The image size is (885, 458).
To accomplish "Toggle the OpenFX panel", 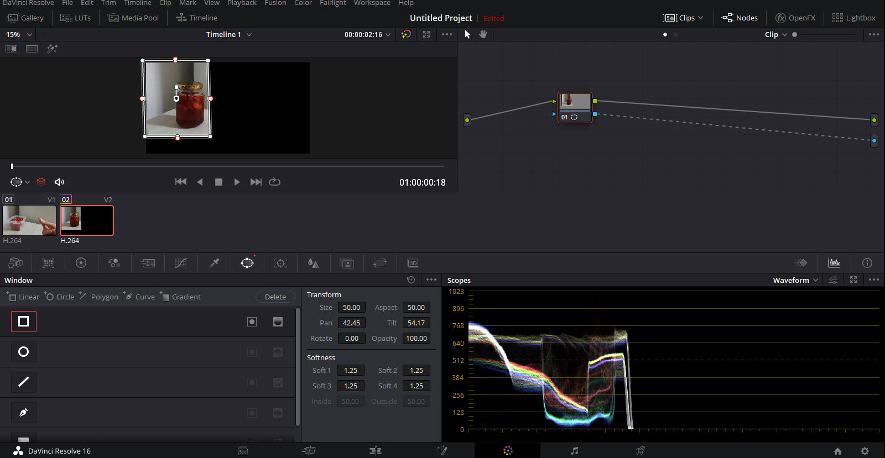I will [795, 18].
